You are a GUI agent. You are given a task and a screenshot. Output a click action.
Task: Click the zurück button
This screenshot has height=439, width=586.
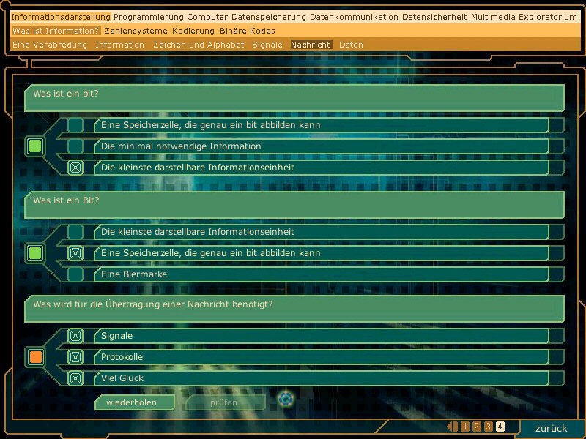click(x=551, y=428)
